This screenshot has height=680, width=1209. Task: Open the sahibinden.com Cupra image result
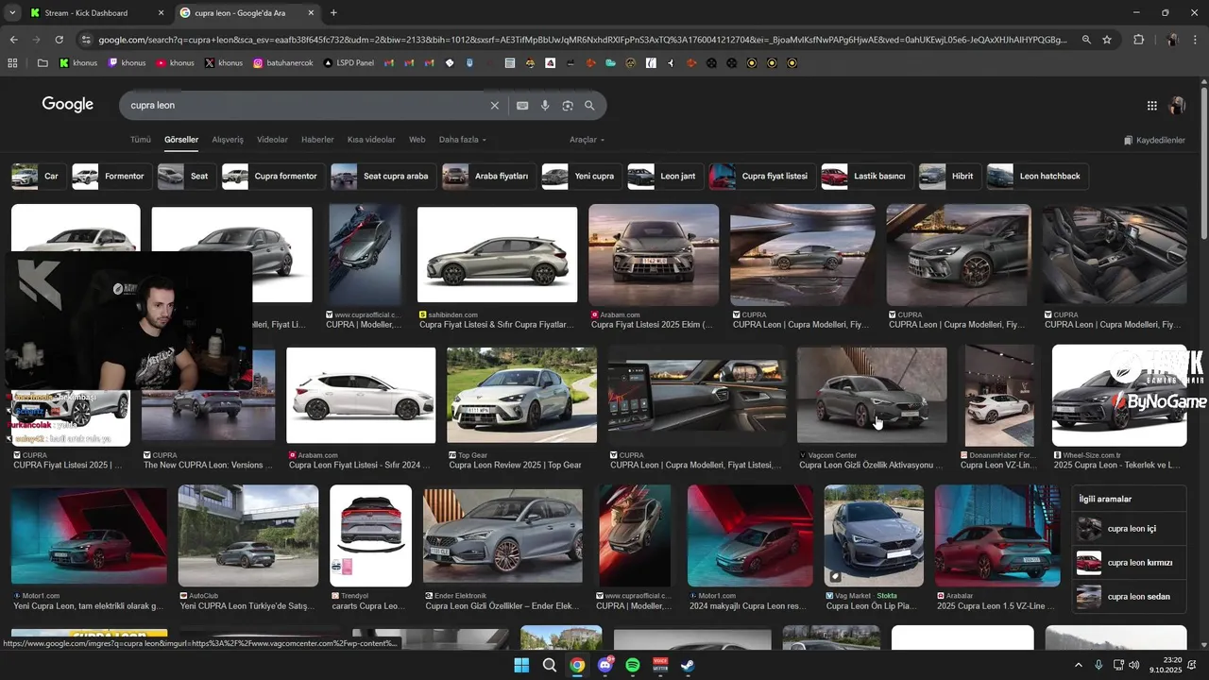click(497, 255)
